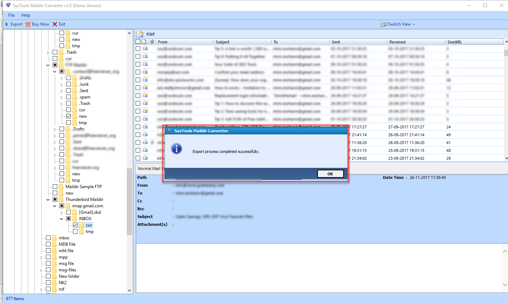This screenshot has width=508, height=303.
Task: Collapse the Thunderbird Maildir tree node
Action: (x=48, y=200)
